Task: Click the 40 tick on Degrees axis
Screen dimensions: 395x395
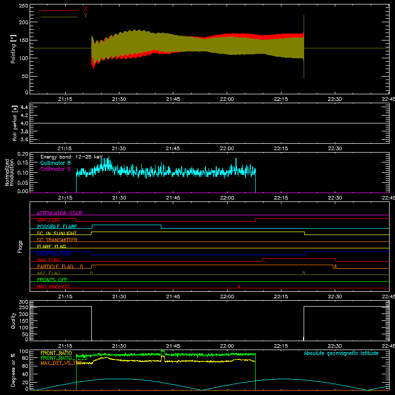Action: pos(25,374)
